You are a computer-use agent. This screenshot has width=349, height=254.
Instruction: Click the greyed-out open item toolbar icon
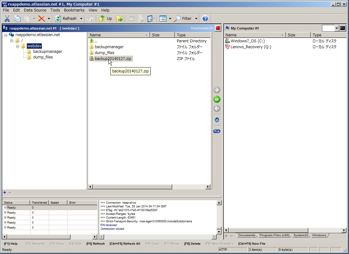click(x=131, y=19)
